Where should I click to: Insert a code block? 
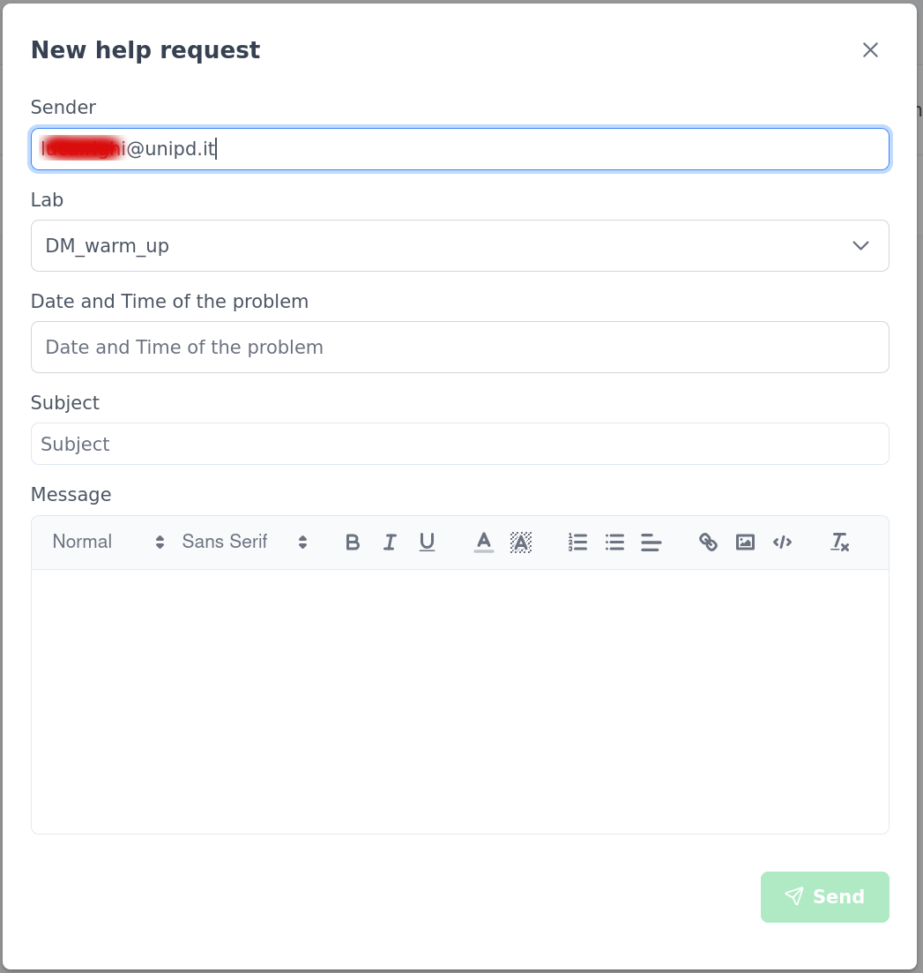click(x=782, y=543)
